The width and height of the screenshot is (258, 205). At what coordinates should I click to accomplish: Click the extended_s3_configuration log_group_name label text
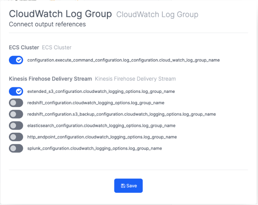(x=101, y=91)
